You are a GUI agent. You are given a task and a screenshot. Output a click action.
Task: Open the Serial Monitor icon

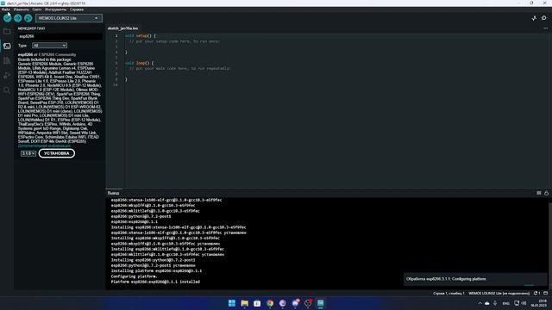544,18
